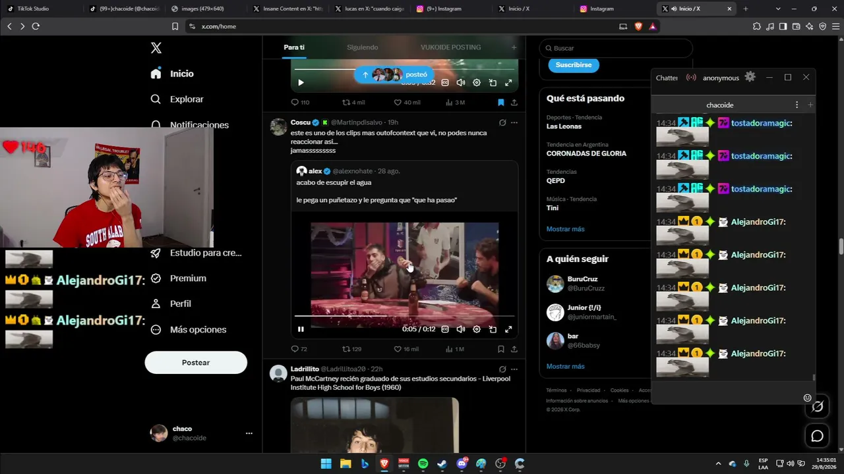Share Coscu's post

coord(514,349)
